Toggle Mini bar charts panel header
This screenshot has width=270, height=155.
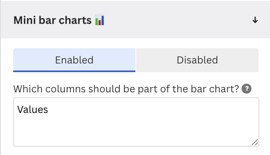135,20
